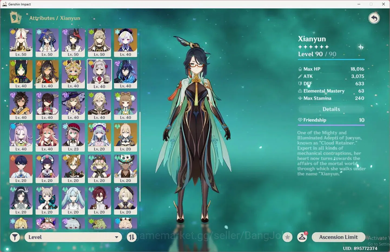Select Lynette's Lv. 20 cat-eared card
Image resolution: width=390 pixels, height=252 pixels.
pos(47,201)
